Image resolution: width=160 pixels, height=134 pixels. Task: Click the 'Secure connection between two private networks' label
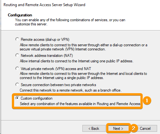pos(58,85)
